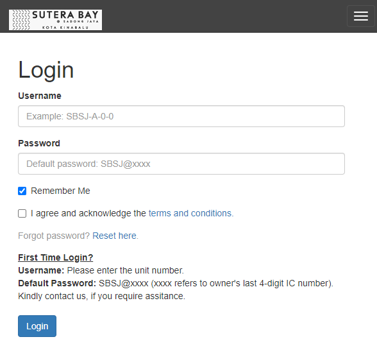The width and height of the screenshot is (377, 346).
Task: Click the bold Username field label
Action: click(40, 96)
